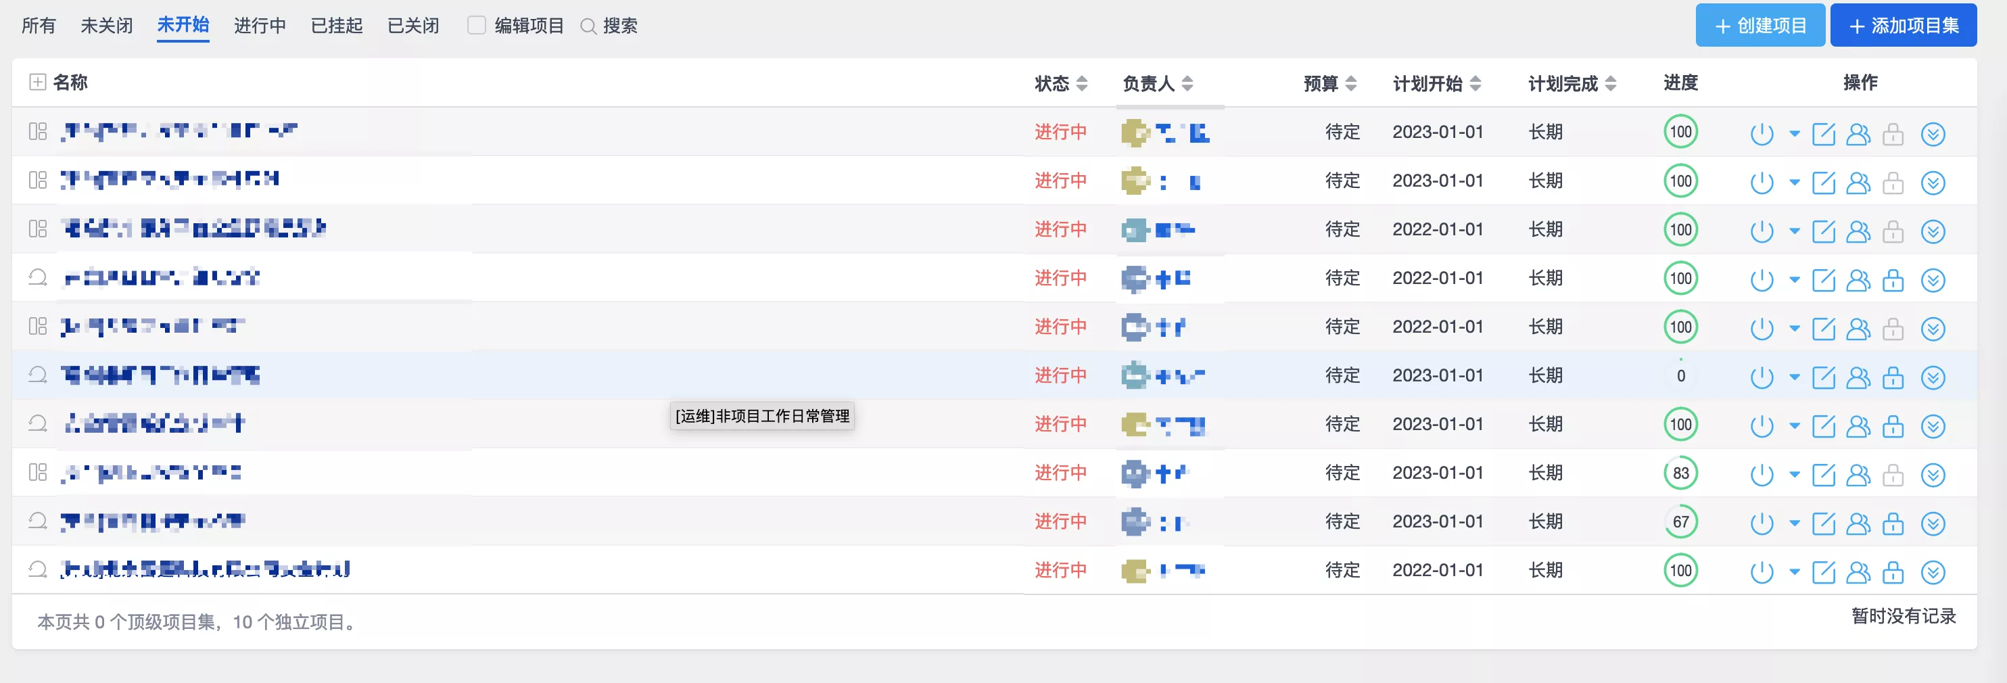Click the power icon in the progress-67 row

(x=1761, y=523)
